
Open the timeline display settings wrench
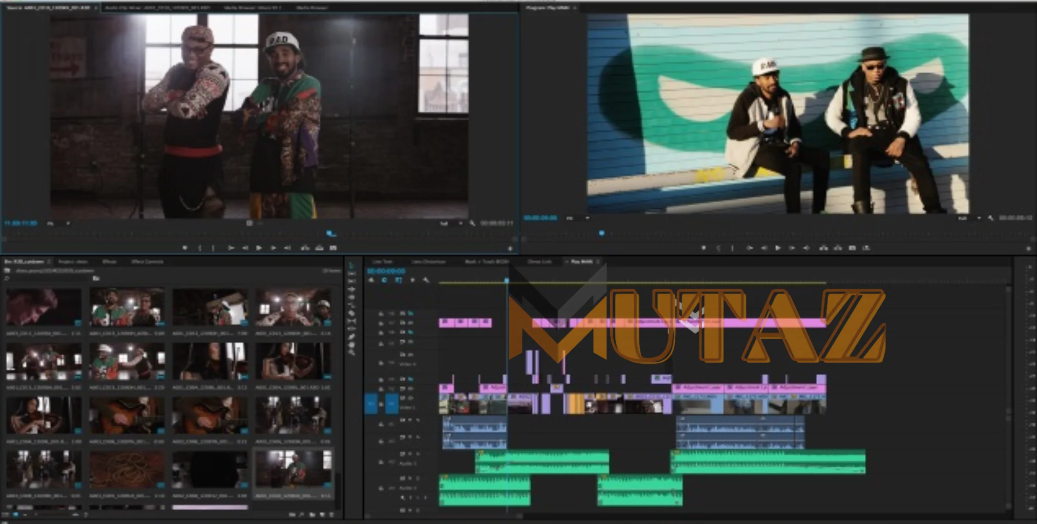(426, 280)
